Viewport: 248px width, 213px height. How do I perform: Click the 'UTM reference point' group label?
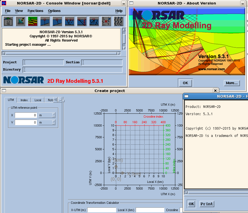24,108
